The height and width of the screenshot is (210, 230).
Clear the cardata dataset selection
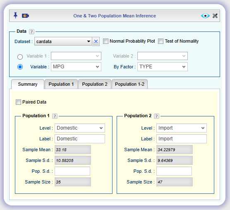click(x=96, y=41)
